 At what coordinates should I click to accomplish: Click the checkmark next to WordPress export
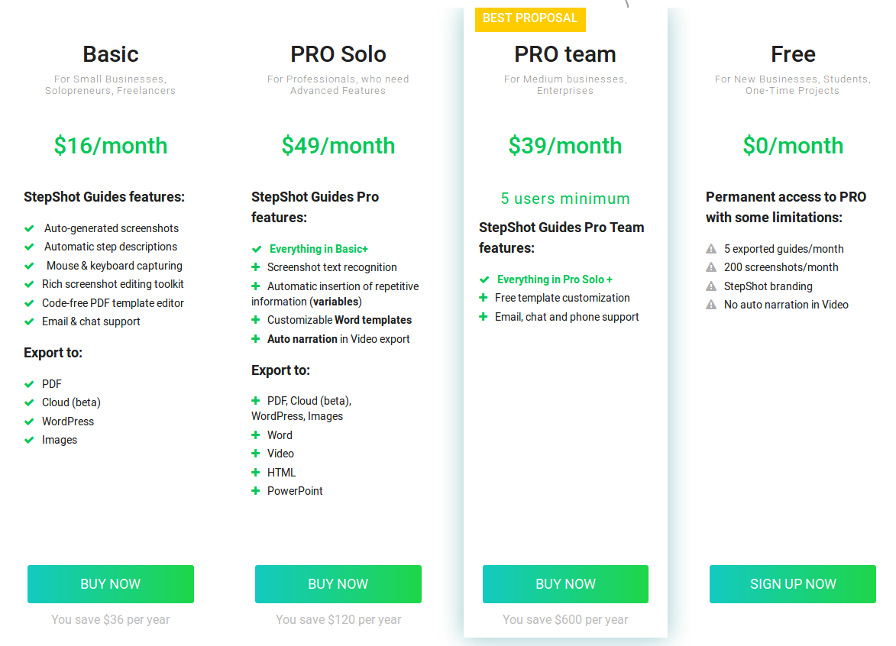click(x=31, y=421)
